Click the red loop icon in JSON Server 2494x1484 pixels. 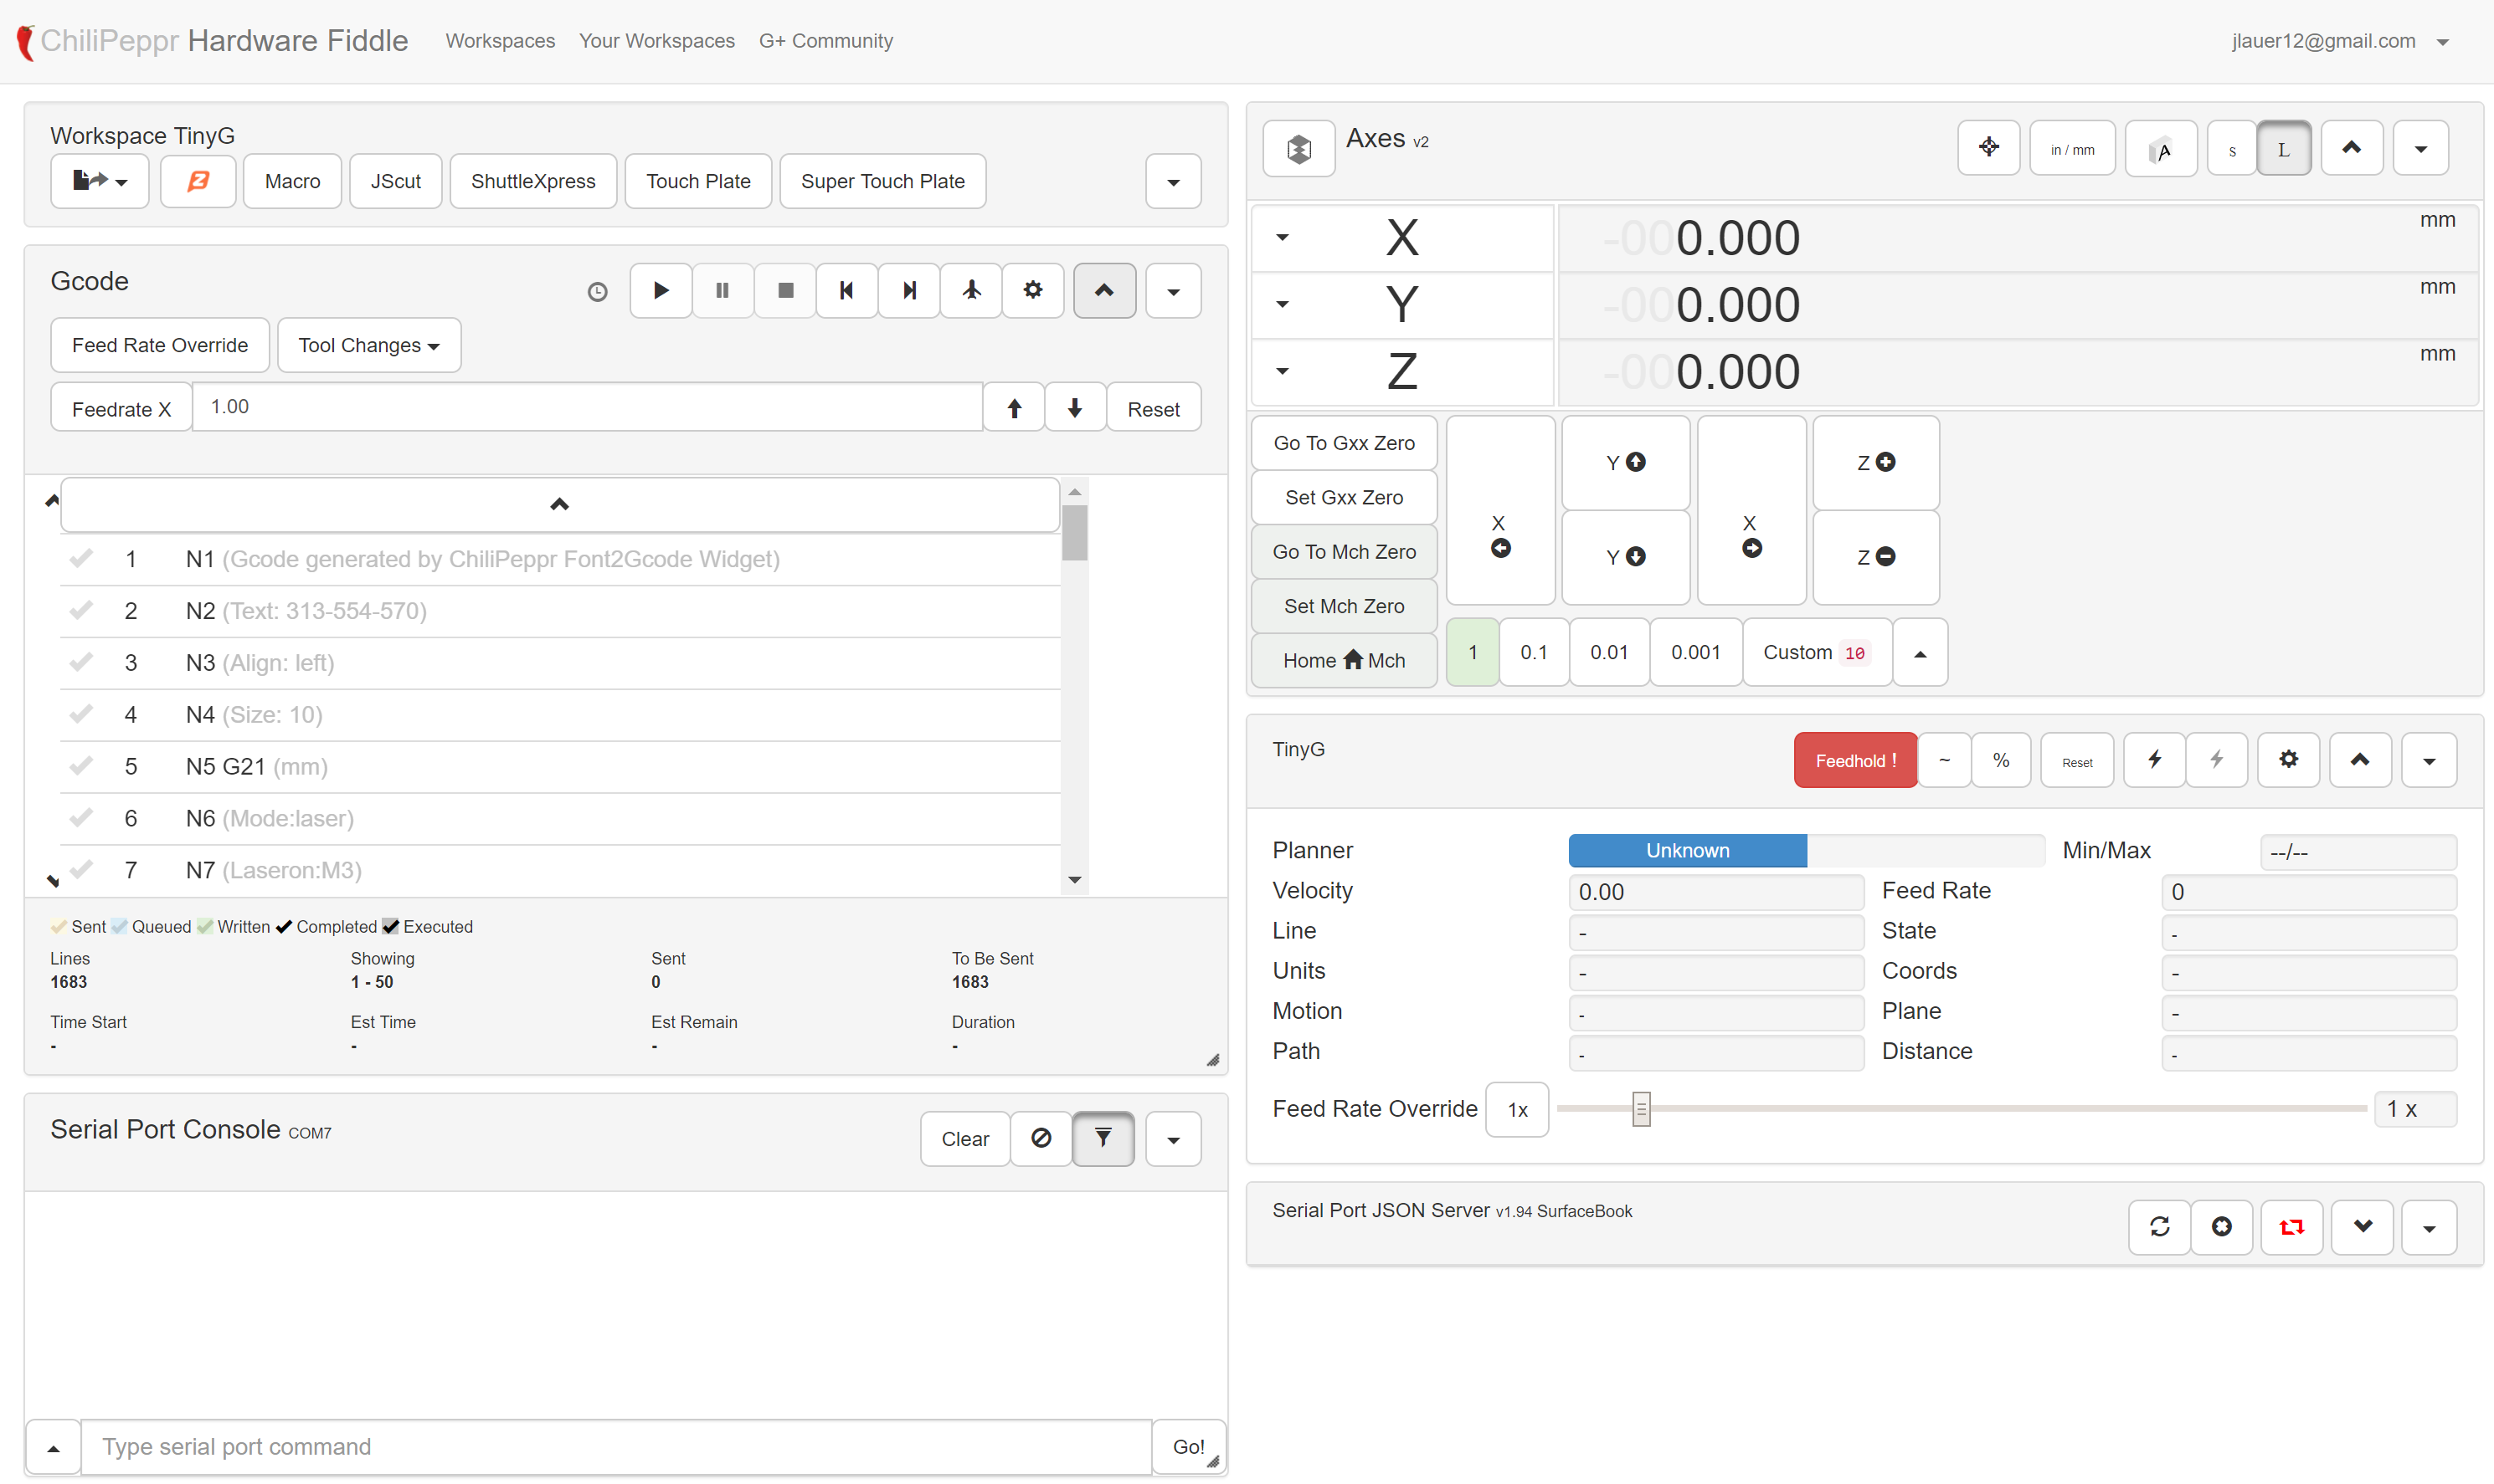pos(2291,1227)
